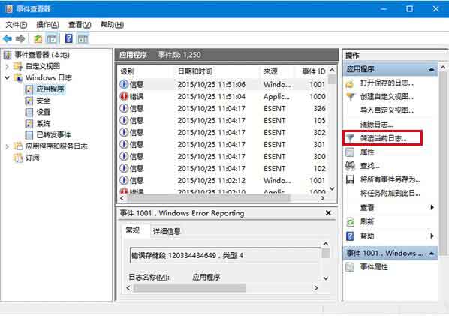This screenshot has width=449, height=316.
Task: Select the information event at 11:51:06
Action: click(222, 84)
